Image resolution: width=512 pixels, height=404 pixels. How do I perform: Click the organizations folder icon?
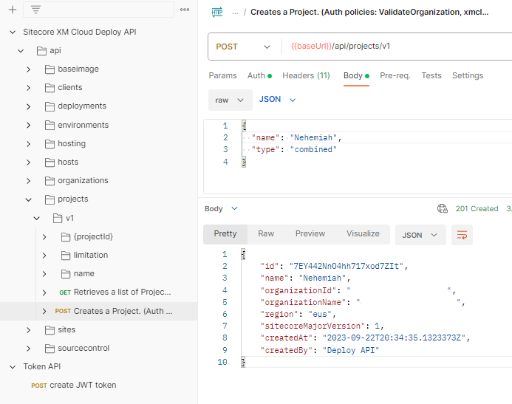(50, 181)
